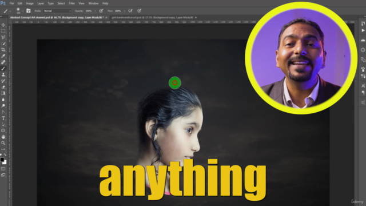Select the Zoom tool
This screenshot has width=366, height=206.
click(3, 143)
